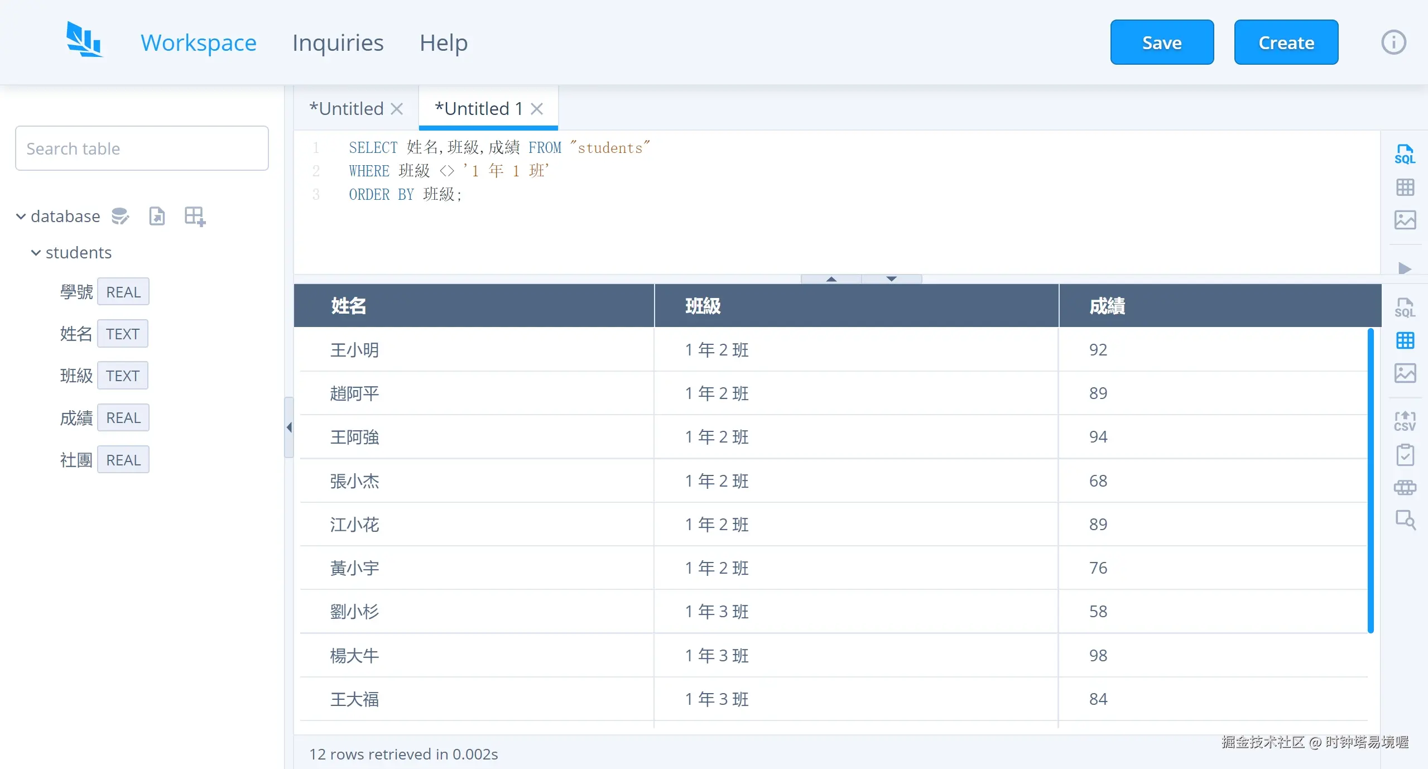The height and width of the screenshot is (769, 1428).
Task: Click the Create button
Action: click(1286, 42)
